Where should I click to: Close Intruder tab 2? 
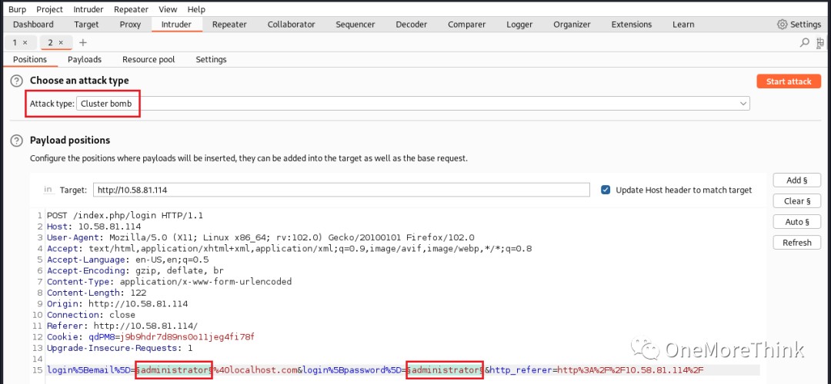click(x=61, y=42)
